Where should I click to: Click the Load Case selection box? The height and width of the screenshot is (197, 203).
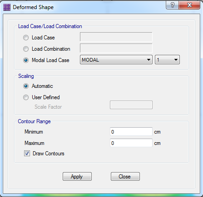click(116, 37)
